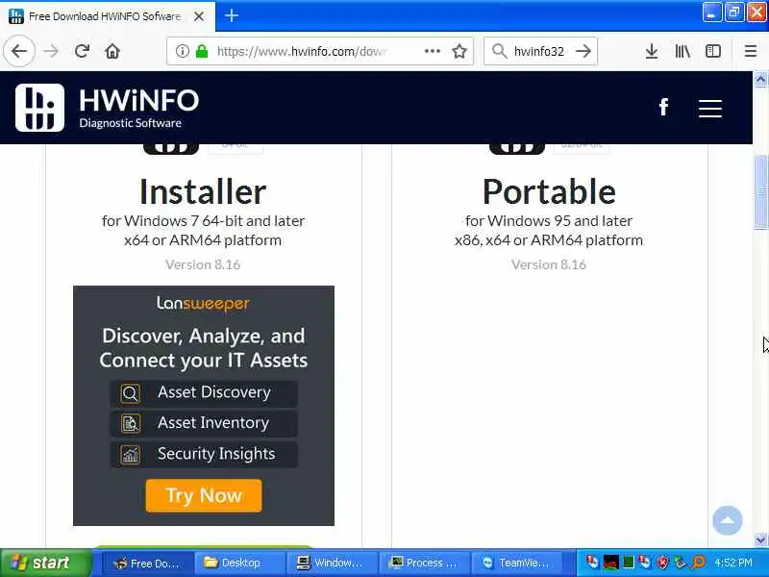Reload the current page
769x577 pixels.
coord(82,51)
